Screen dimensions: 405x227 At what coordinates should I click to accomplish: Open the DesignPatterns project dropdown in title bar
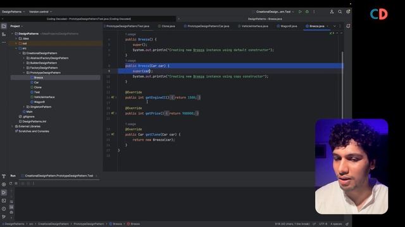point(13,11)
